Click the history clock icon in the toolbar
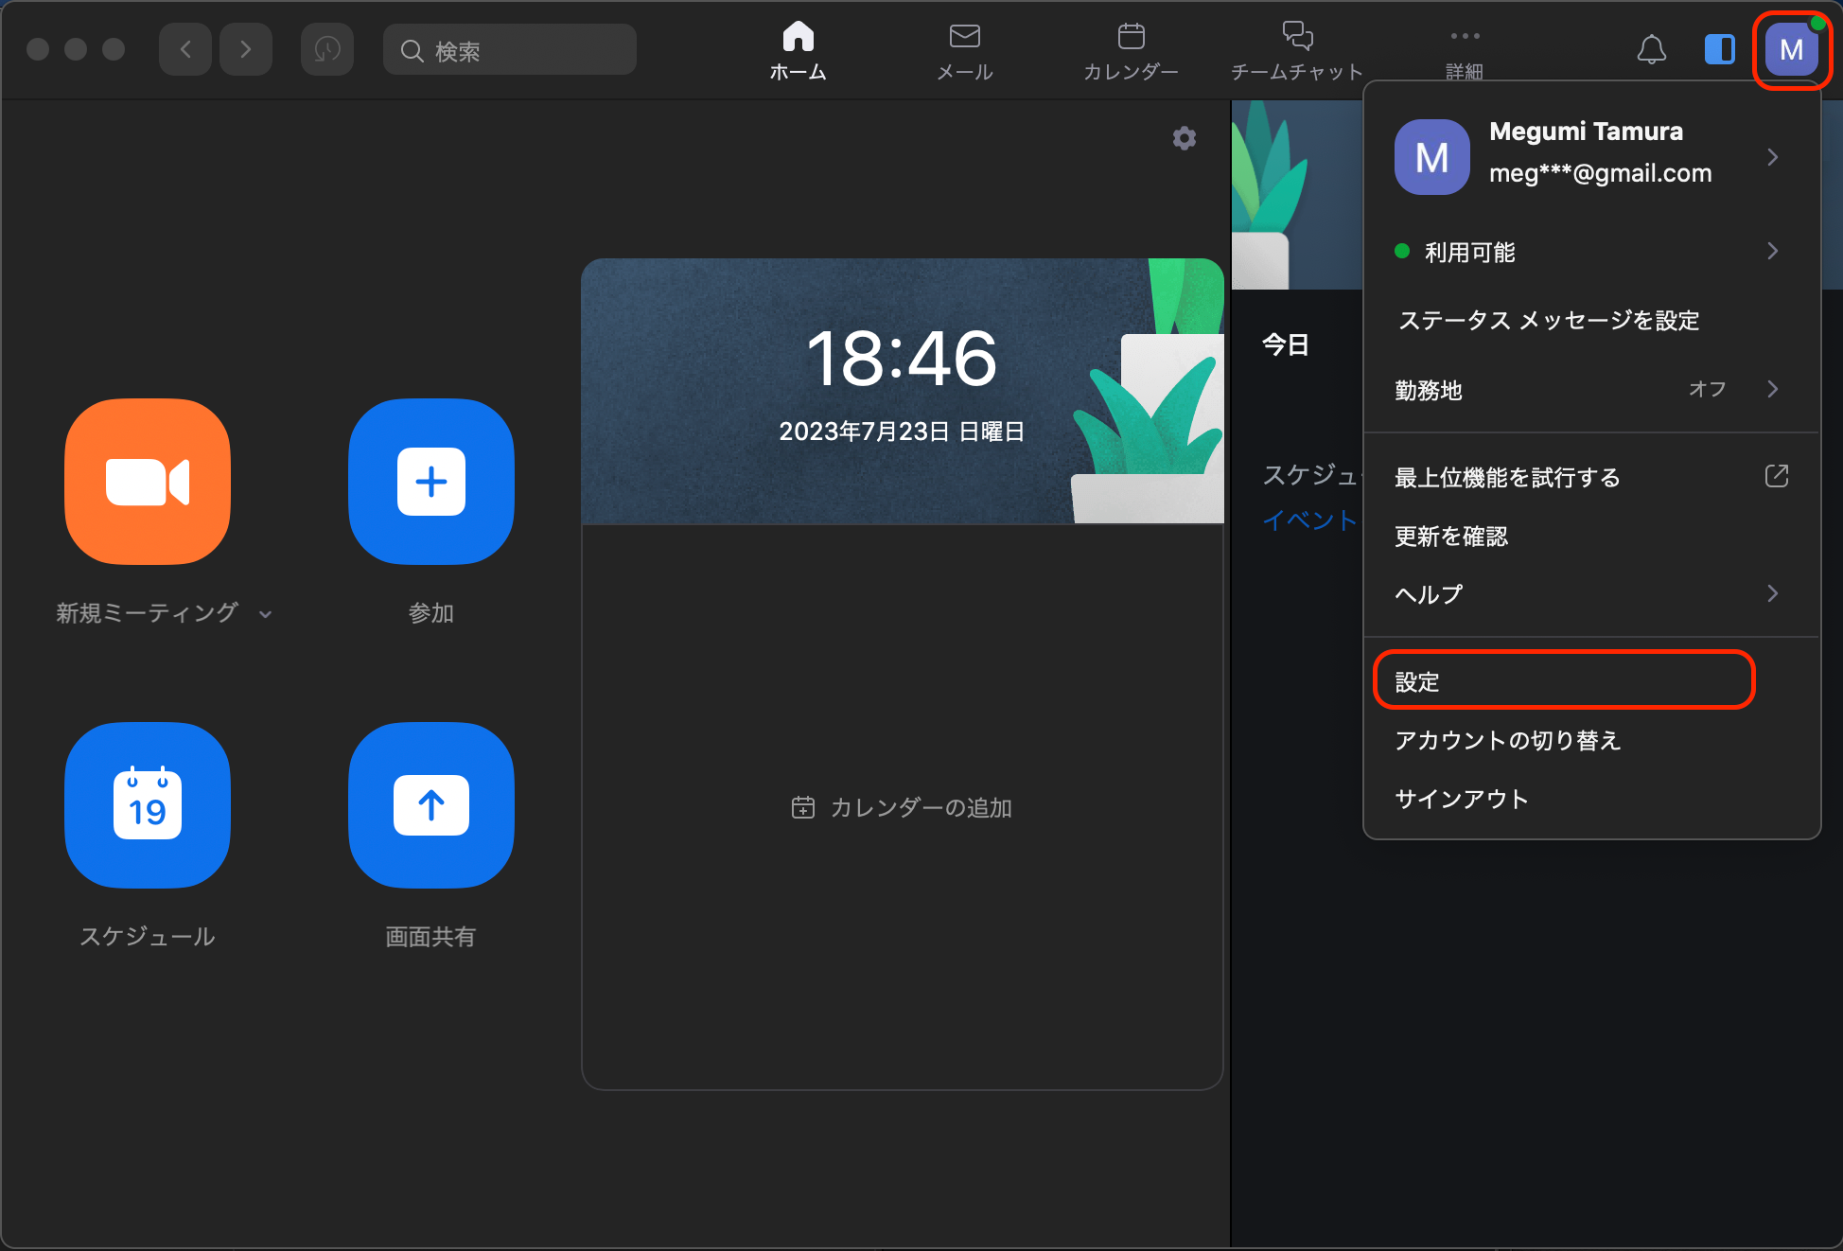Viewport: 1843px width, 1251px height. point(326,49)
